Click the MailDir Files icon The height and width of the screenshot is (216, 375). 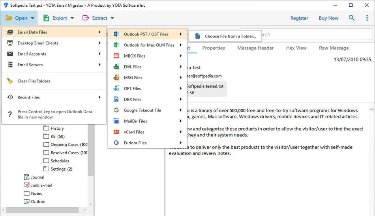116,121
